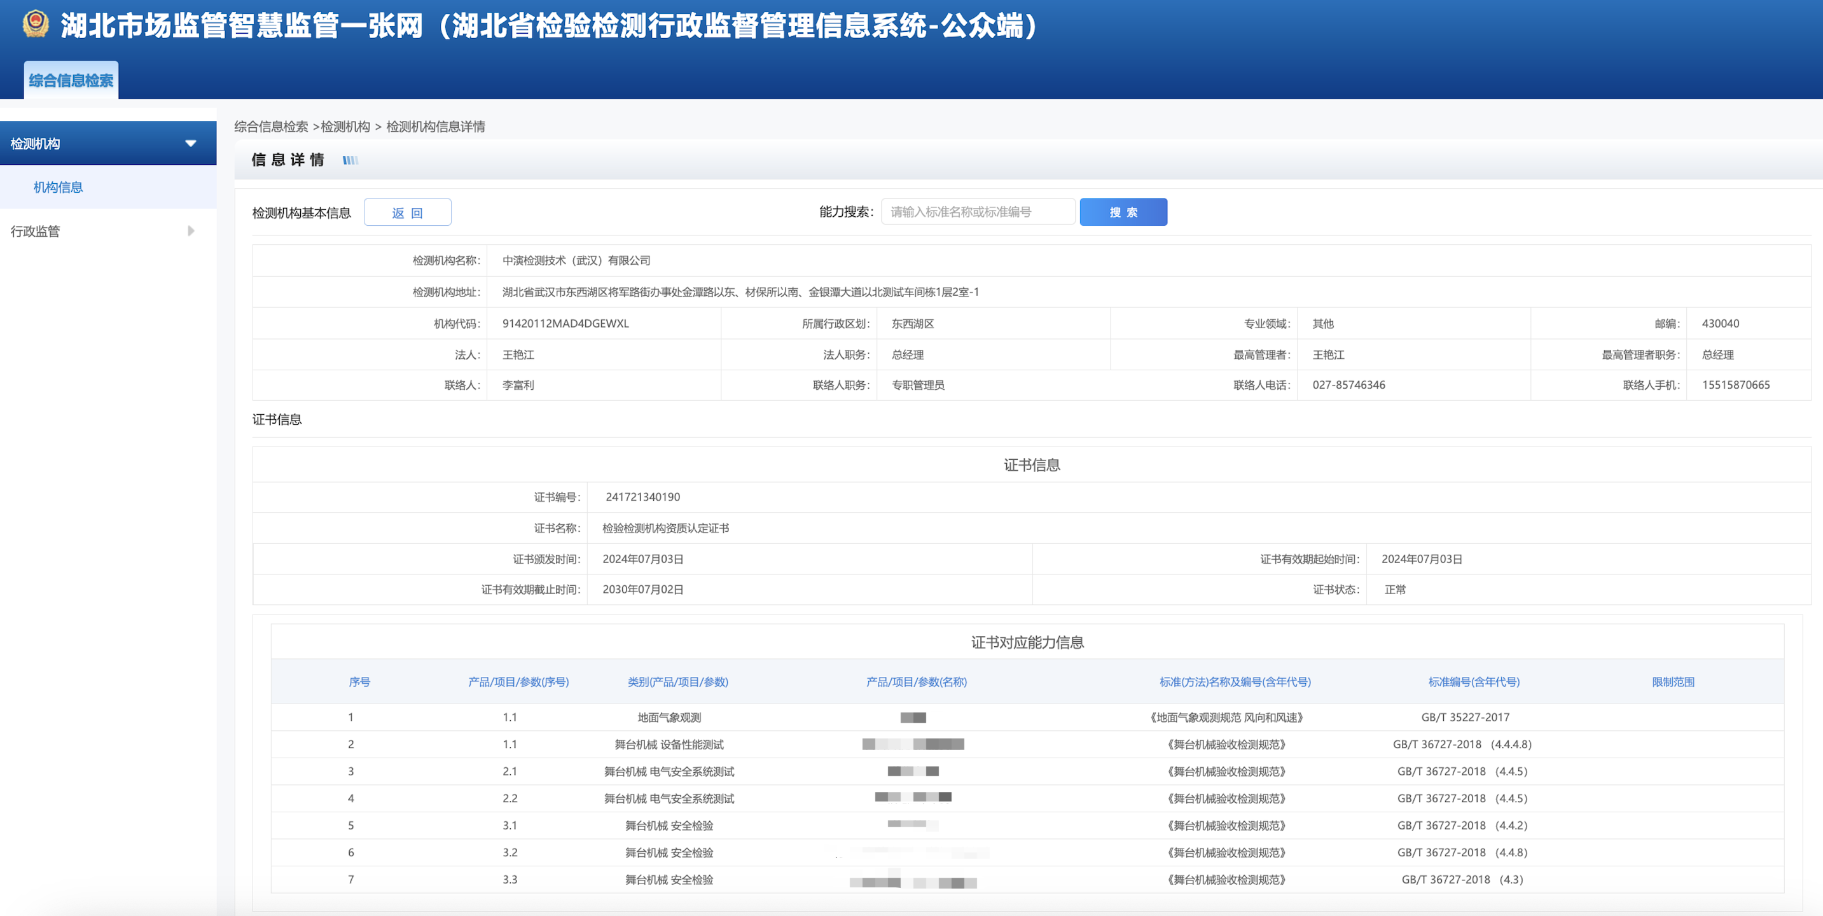Click certificate number 241721340190

tap(642, 497)
